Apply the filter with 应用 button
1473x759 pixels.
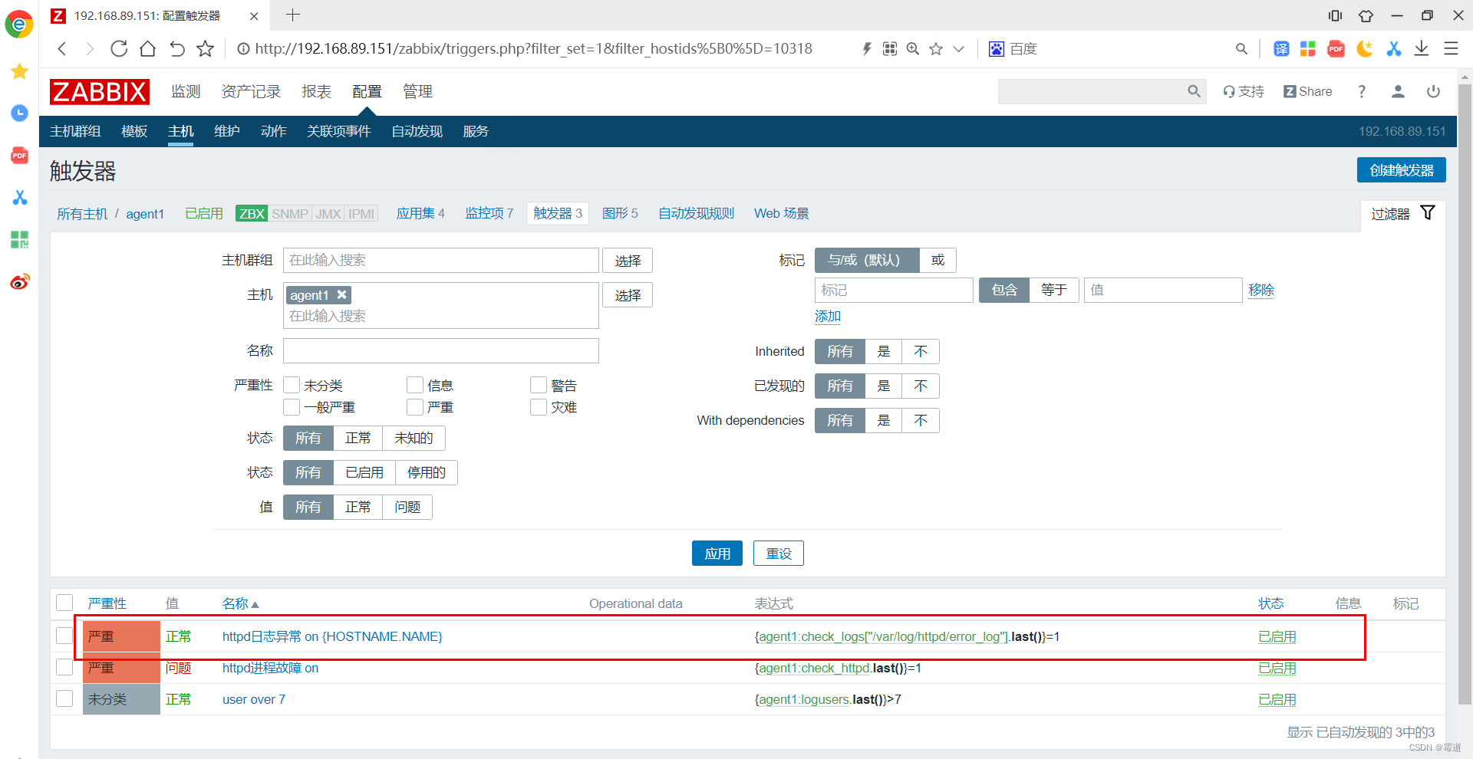pyautogui.click(x=717, y=554)
